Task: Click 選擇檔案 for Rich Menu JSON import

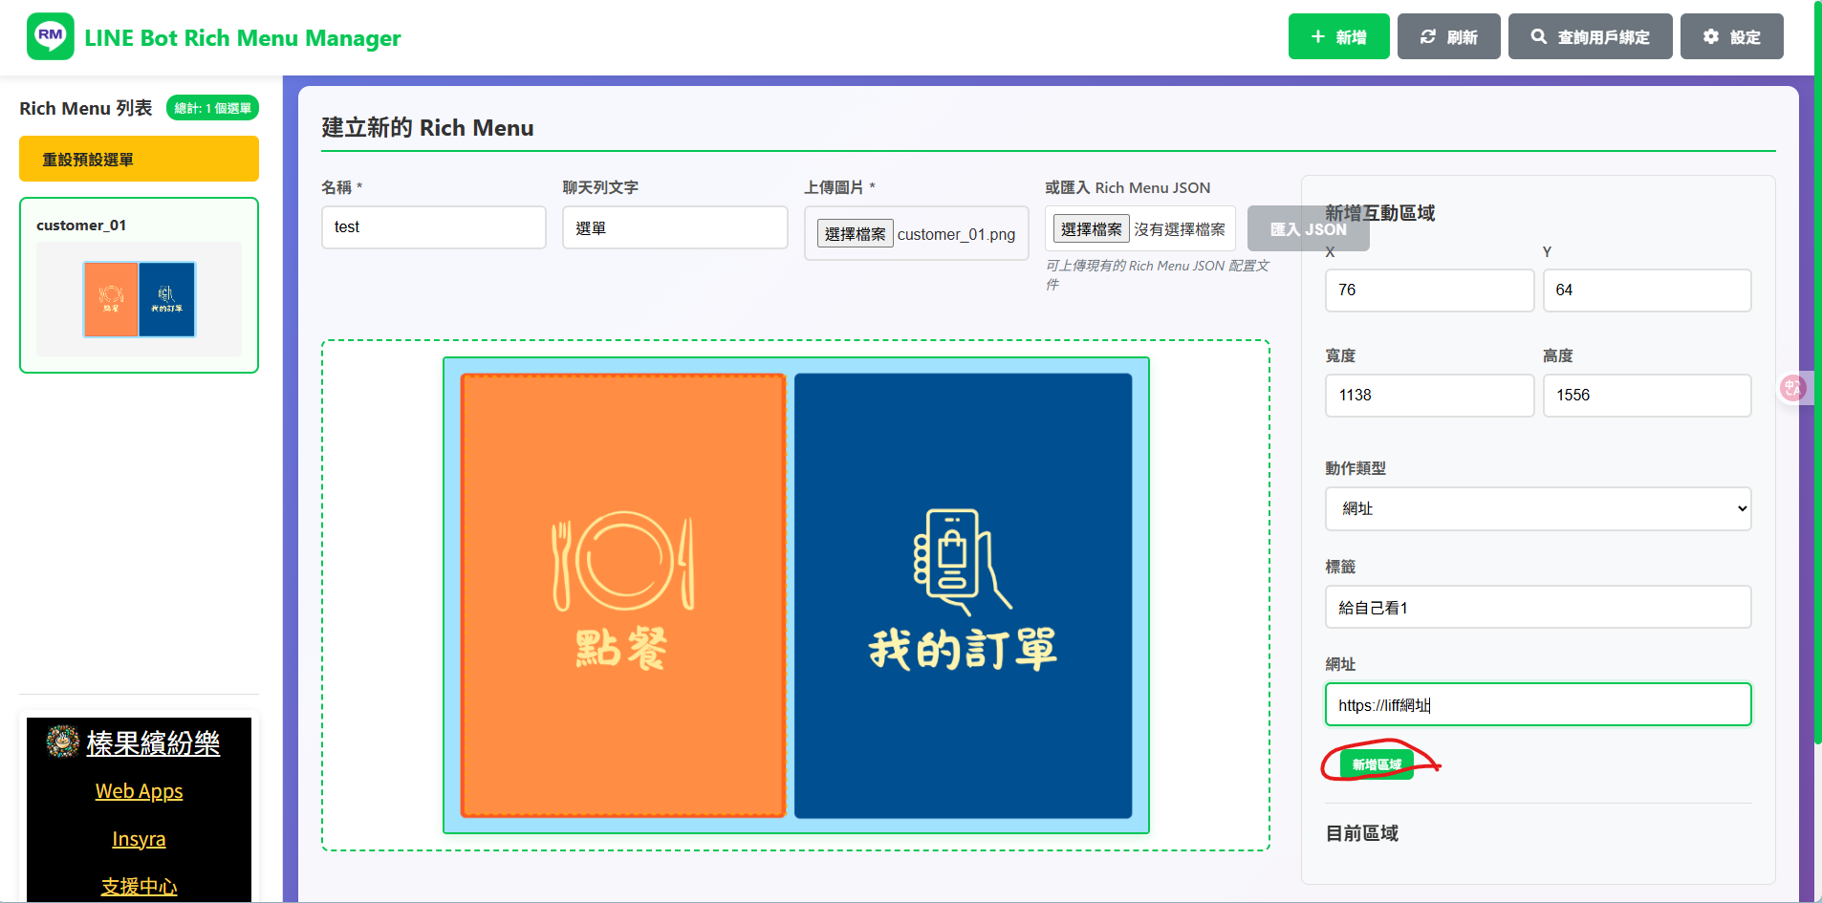Action: point(1091,229)
